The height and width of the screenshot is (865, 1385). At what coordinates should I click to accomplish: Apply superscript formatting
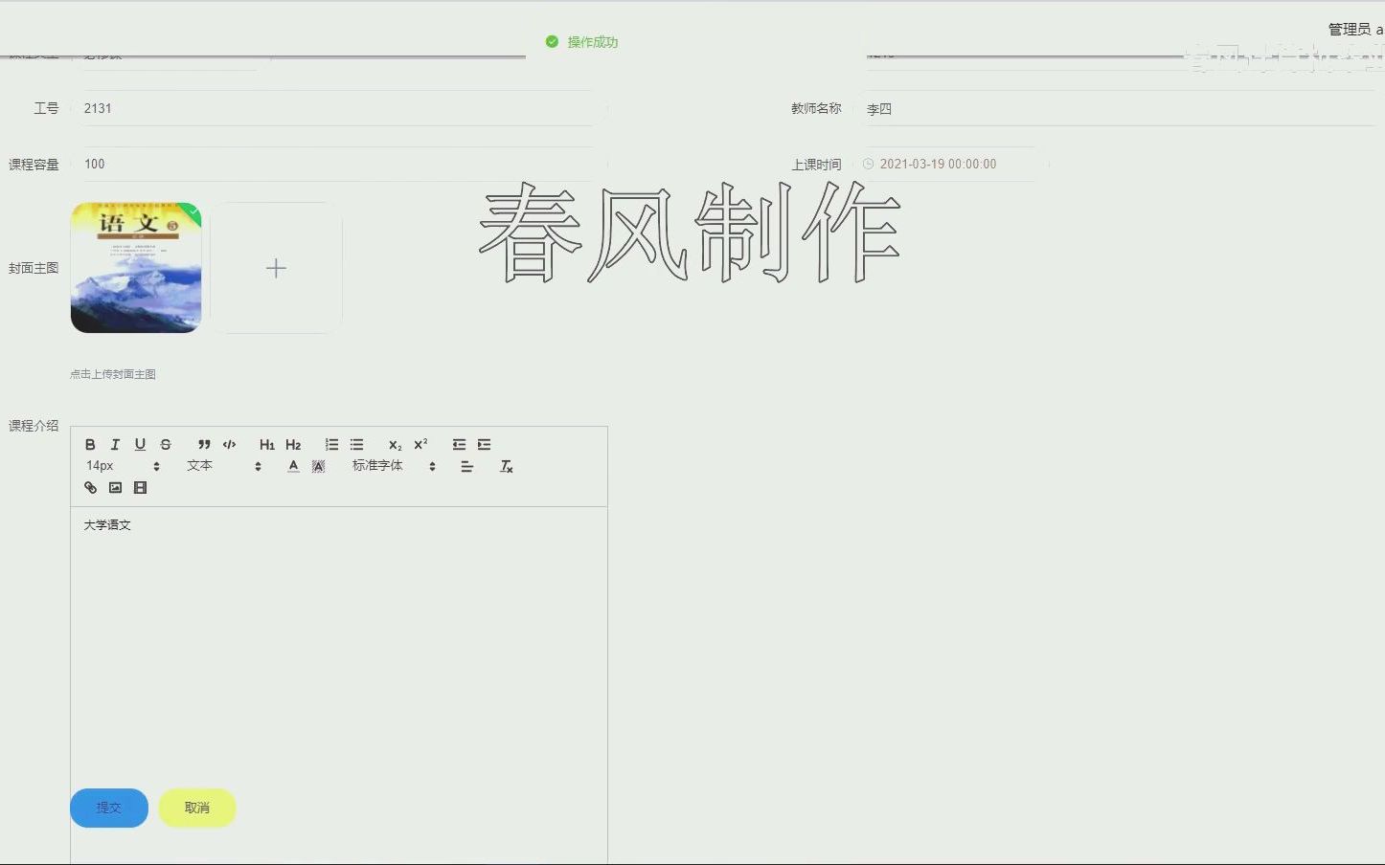[420, 444]
